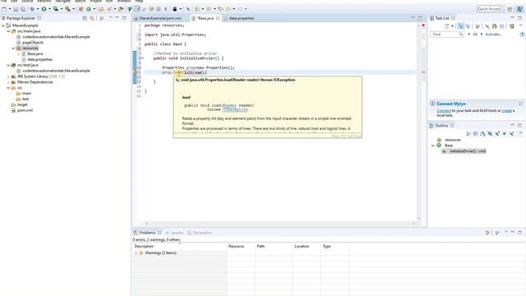This screenshot has width=526, height=296.
Task: Click the Connect link in Mylyn panel
Action: click(444, 110)
